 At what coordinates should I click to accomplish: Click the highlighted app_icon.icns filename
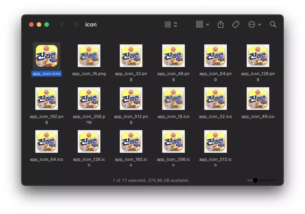click(46, 74)
